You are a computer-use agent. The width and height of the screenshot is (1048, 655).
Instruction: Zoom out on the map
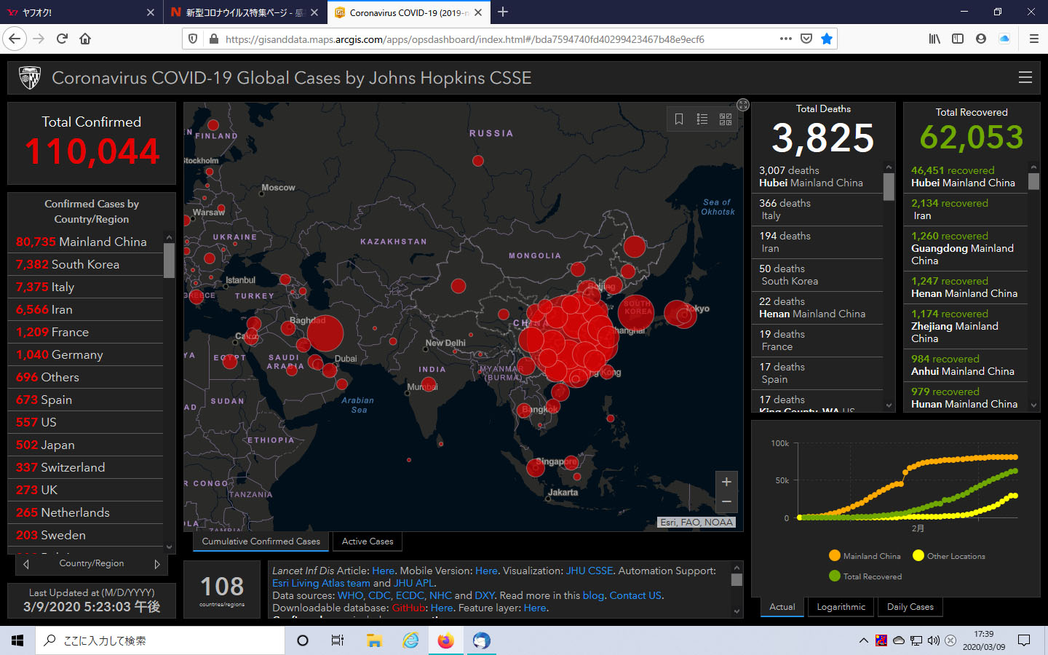click(x=726, y=501)
